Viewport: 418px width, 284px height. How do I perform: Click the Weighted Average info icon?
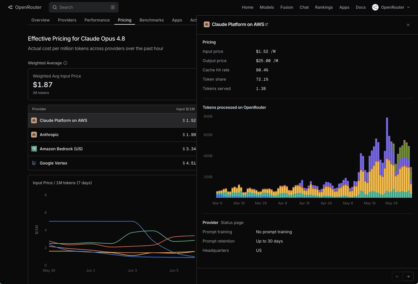(65, 63)
